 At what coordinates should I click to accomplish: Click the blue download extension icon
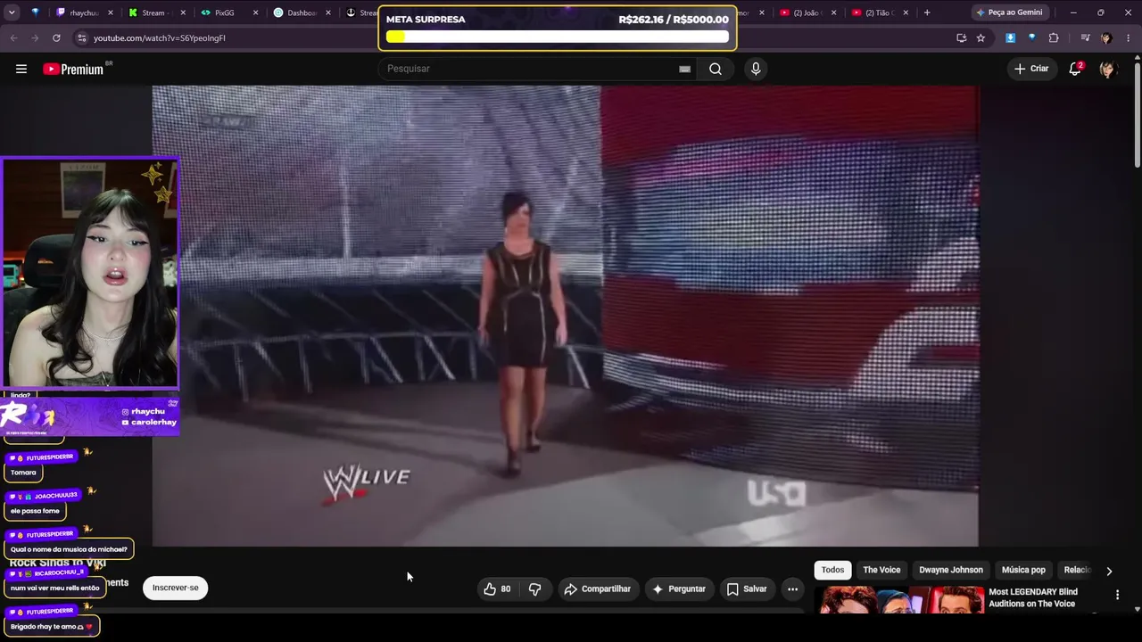(x=1010, y=37)
